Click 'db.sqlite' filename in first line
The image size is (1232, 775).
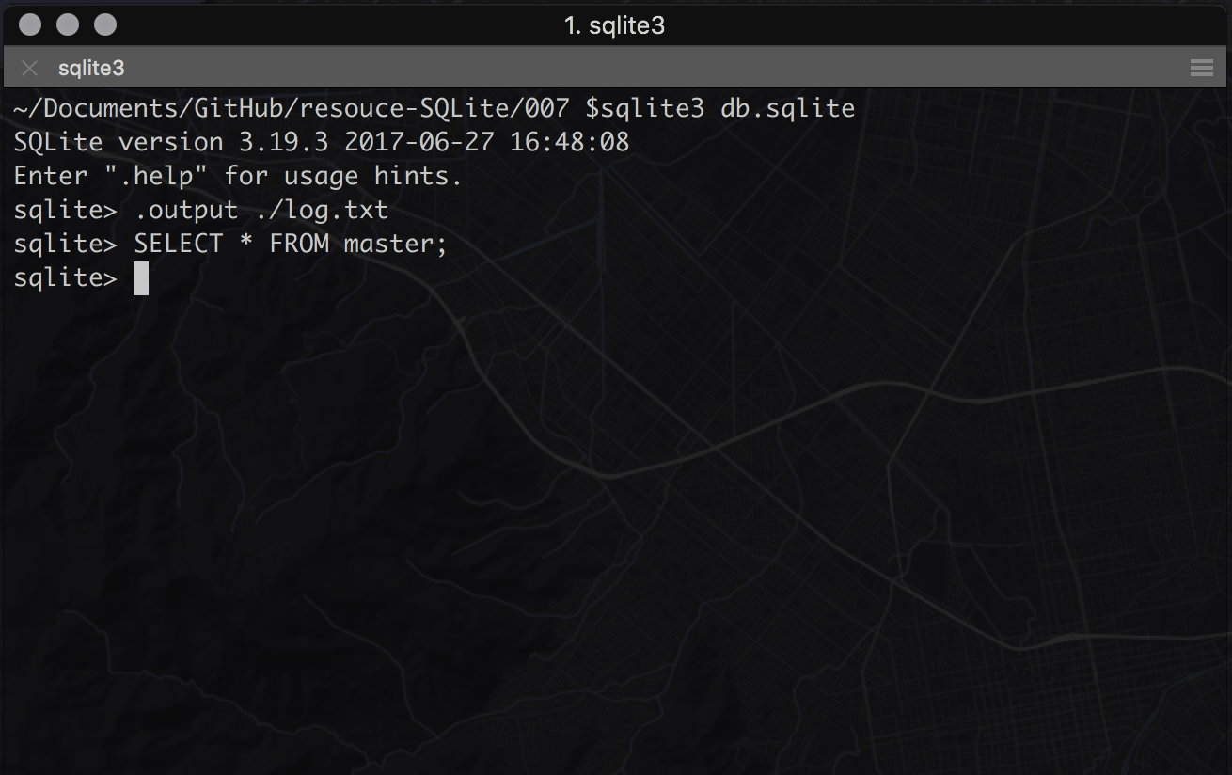(787, 108)
